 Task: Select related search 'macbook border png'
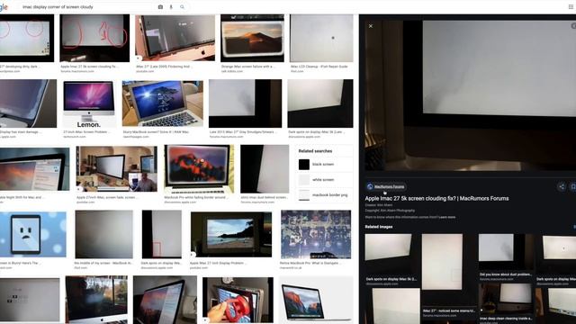coord(324,195)
